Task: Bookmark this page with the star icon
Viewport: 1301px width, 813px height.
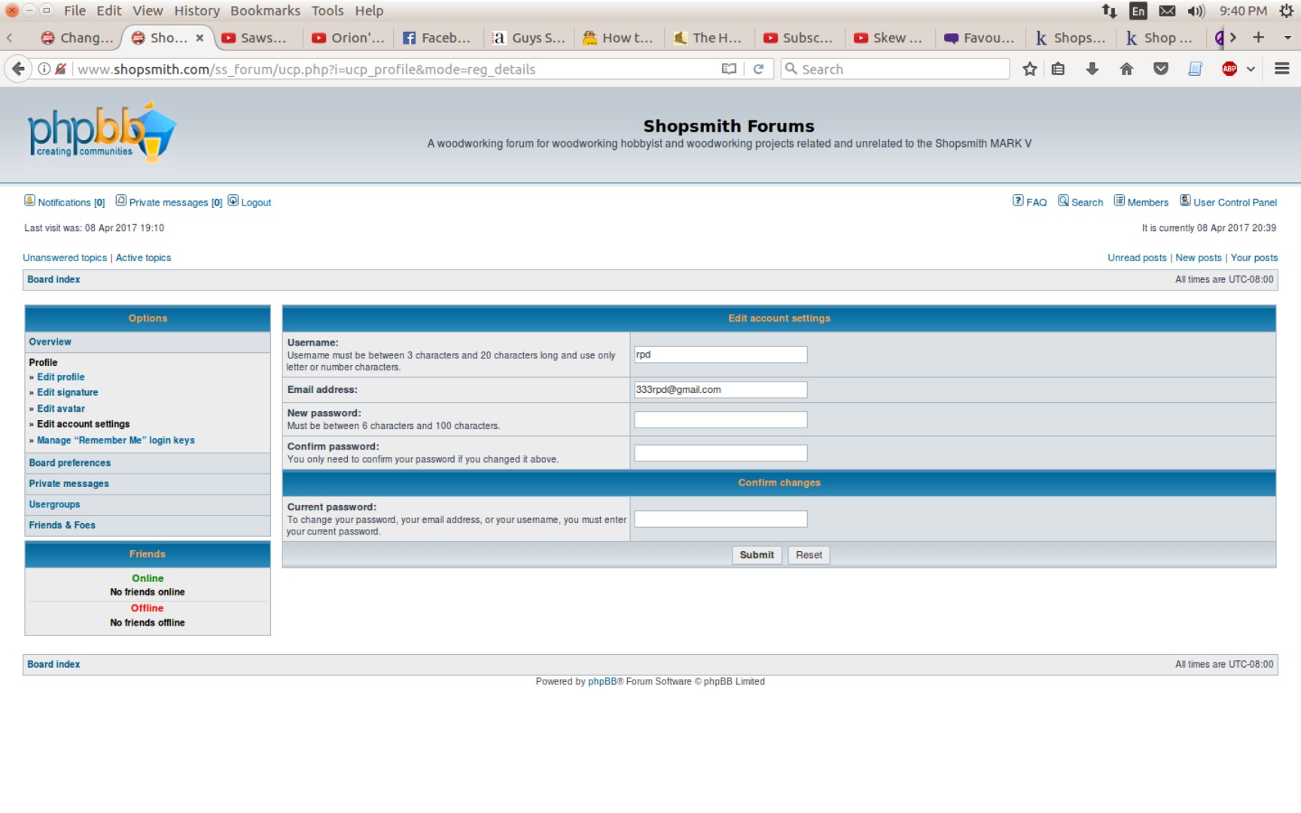Action: pyautogui.click(x=1029, y=69)
